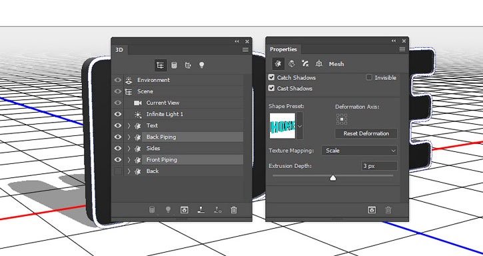Hide the Text mesh

click(x=118, y=125)
